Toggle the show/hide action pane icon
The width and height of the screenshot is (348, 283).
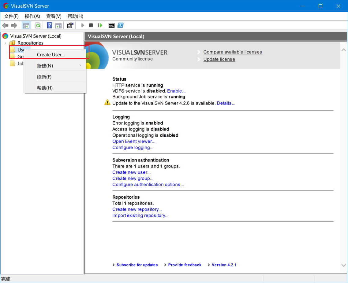coord(58,26)
